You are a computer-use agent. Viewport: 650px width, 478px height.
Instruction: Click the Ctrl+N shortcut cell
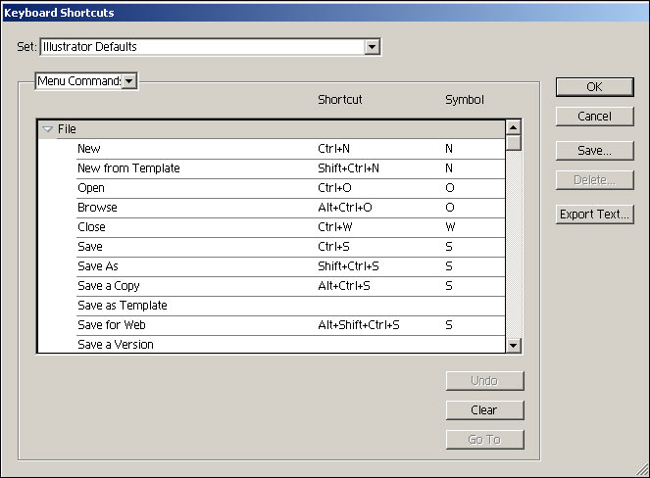pos(333,149)
